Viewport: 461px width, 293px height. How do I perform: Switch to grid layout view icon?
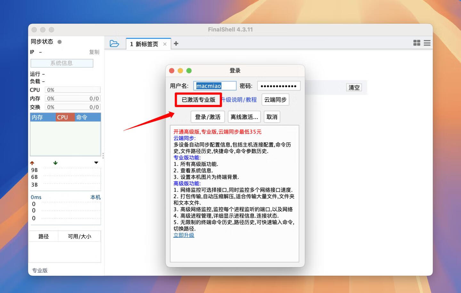pyautogui.click(x=417, y=43)
